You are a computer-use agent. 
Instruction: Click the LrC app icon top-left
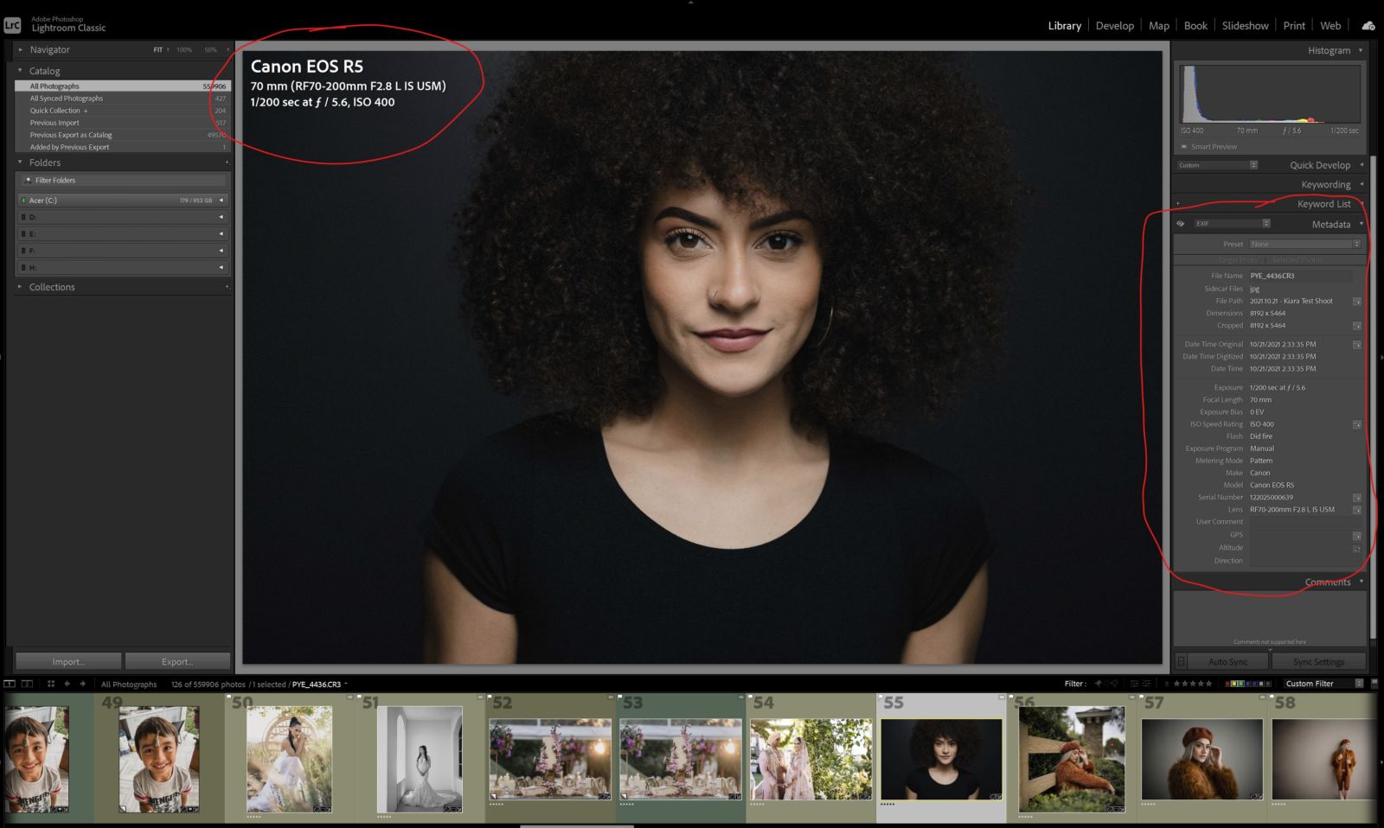[x=12, y=25]
